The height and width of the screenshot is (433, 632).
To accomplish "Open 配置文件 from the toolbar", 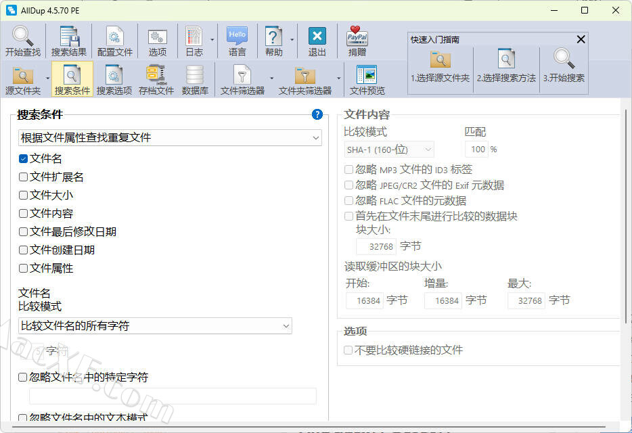I will click(115, 41).
